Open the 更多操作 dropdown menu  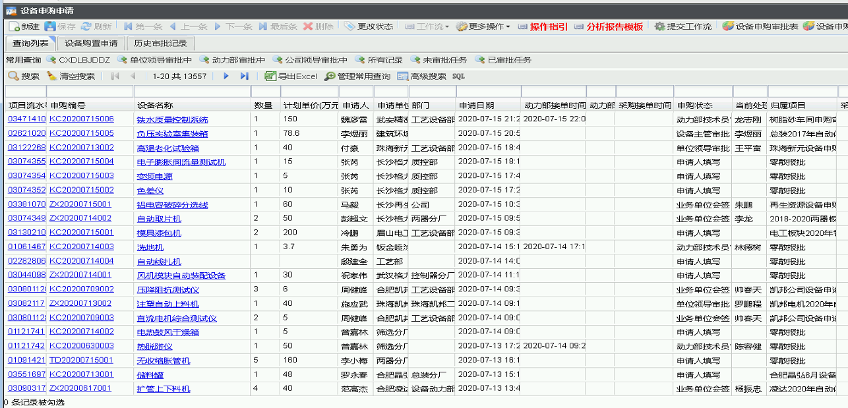pos(483,26)
